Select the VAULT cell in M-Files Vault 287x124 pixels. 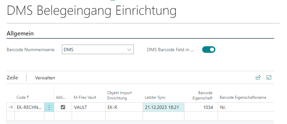(88, 107)
